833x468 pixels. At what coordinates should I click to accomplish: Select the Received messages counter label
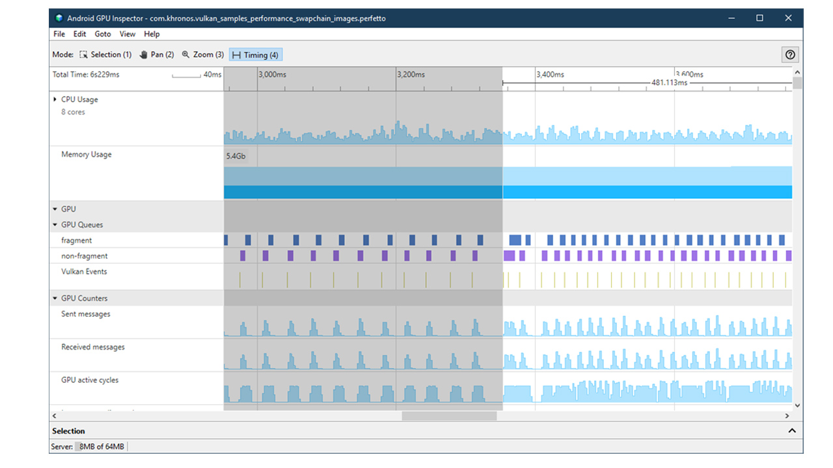pos(93,347)
